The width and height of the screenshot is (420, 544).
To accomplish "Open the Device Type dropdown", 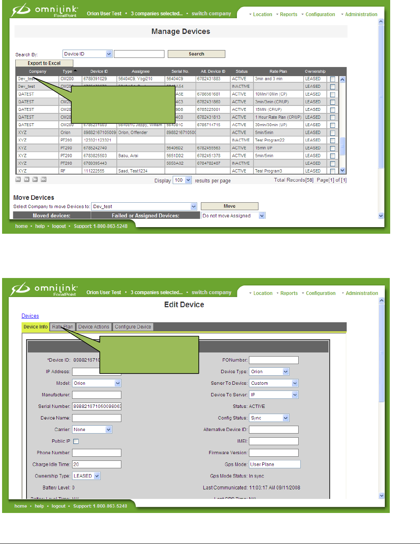I will point(269,371).
